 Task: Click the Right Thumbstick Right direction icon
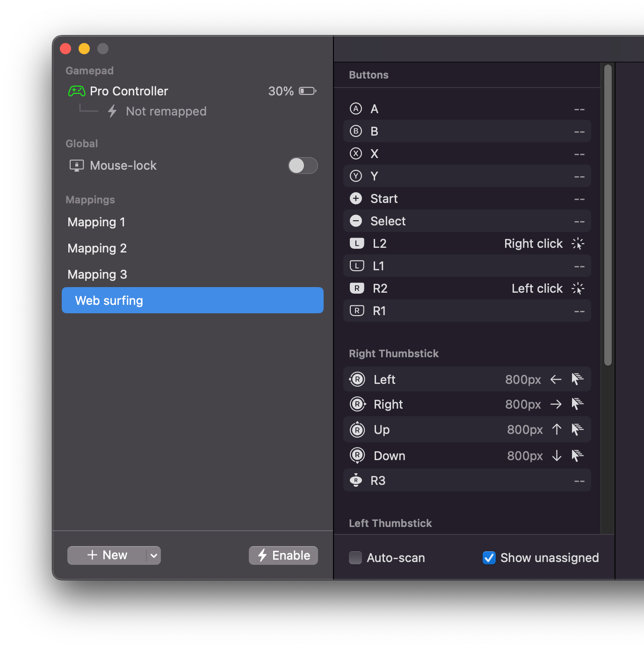358,404
